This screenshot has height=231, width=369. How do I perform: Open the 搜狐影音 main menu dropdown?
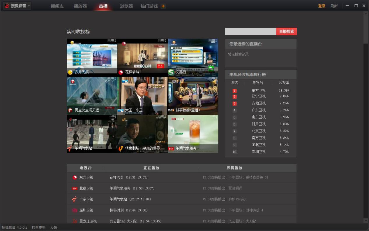click(29, 6)
